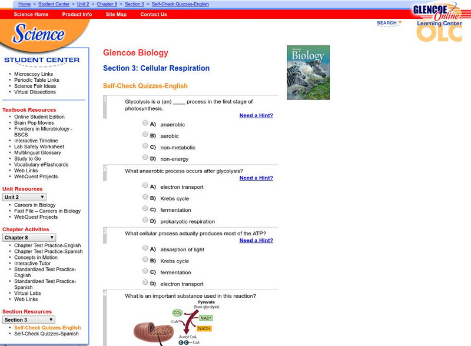
Task: Open the Unit 2 dropdown
Action: coord(24,197)
